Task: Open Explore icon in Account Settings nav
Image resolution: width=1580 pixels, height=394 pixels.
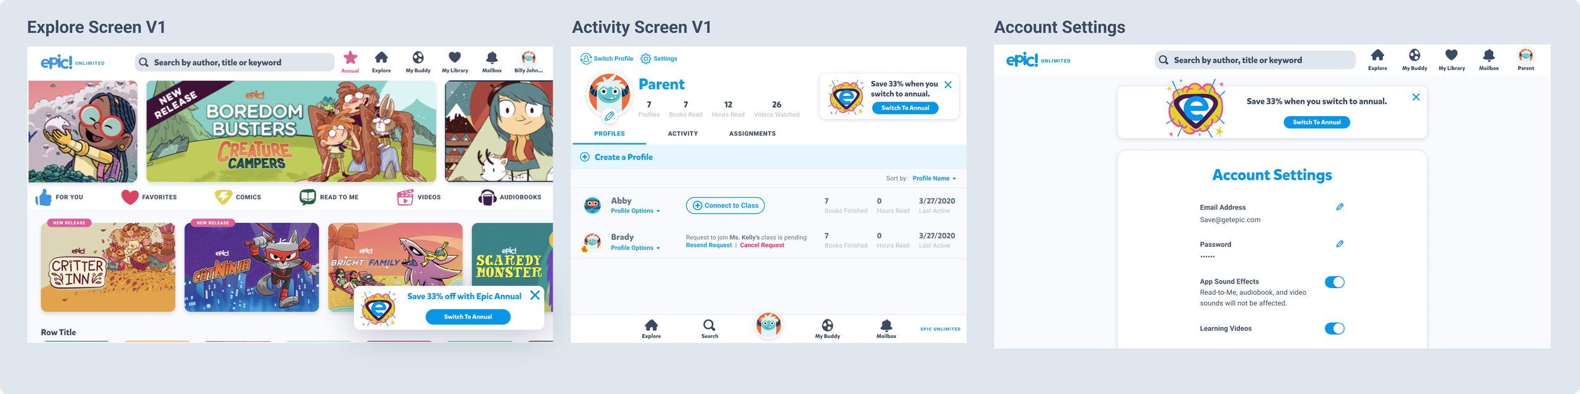Action: point(1377,55)
